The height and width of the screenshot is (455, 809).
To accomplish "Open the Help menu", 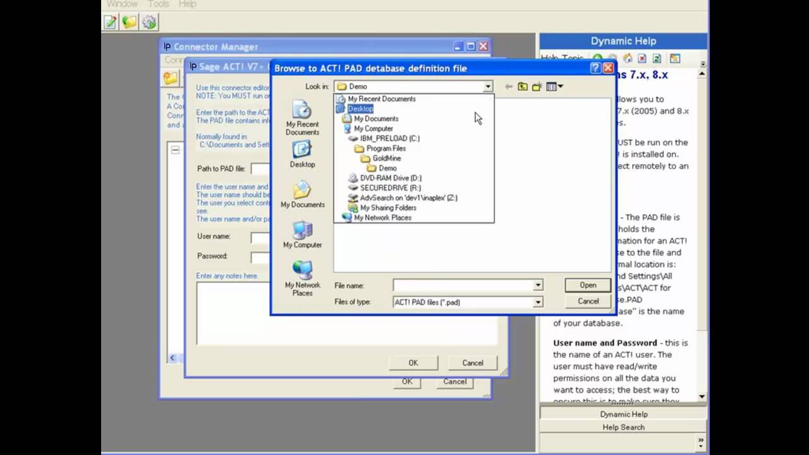I will [x=187, y=4].
